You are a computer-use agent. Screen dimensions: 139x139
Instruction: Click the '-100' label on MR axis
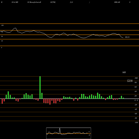pyautogui.click(x=136, y=123)
